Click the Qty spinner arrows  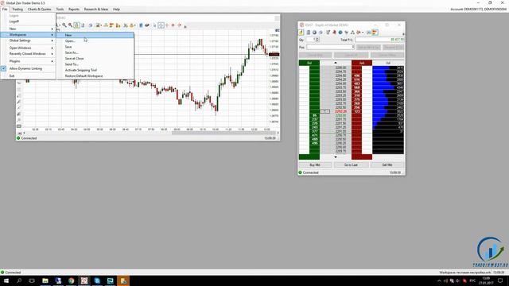pyautogui.click(x=317, y=40)
